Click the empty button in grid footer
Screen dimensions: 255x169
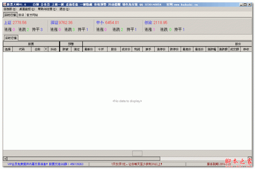coord(137,153)
